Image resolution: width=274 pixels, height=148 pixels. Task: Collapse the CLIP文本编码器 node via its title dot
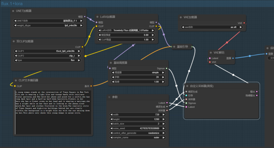pos(16,80)
